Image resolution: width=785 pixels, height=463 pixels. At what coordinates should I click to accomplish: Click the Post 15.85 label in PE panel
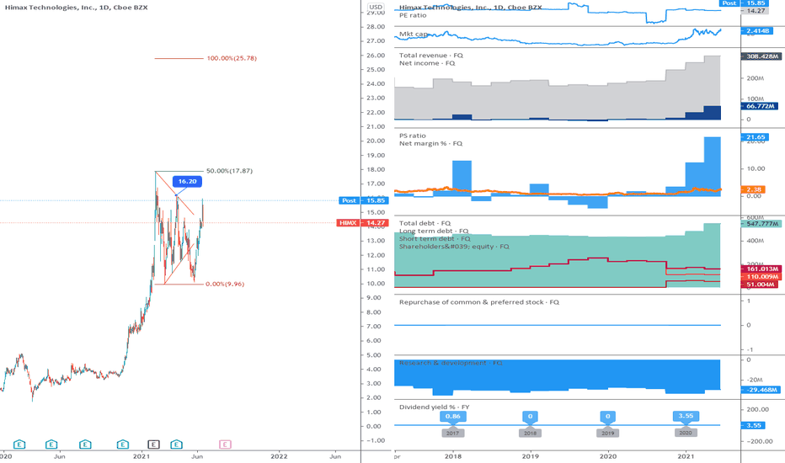pos(743,3)
